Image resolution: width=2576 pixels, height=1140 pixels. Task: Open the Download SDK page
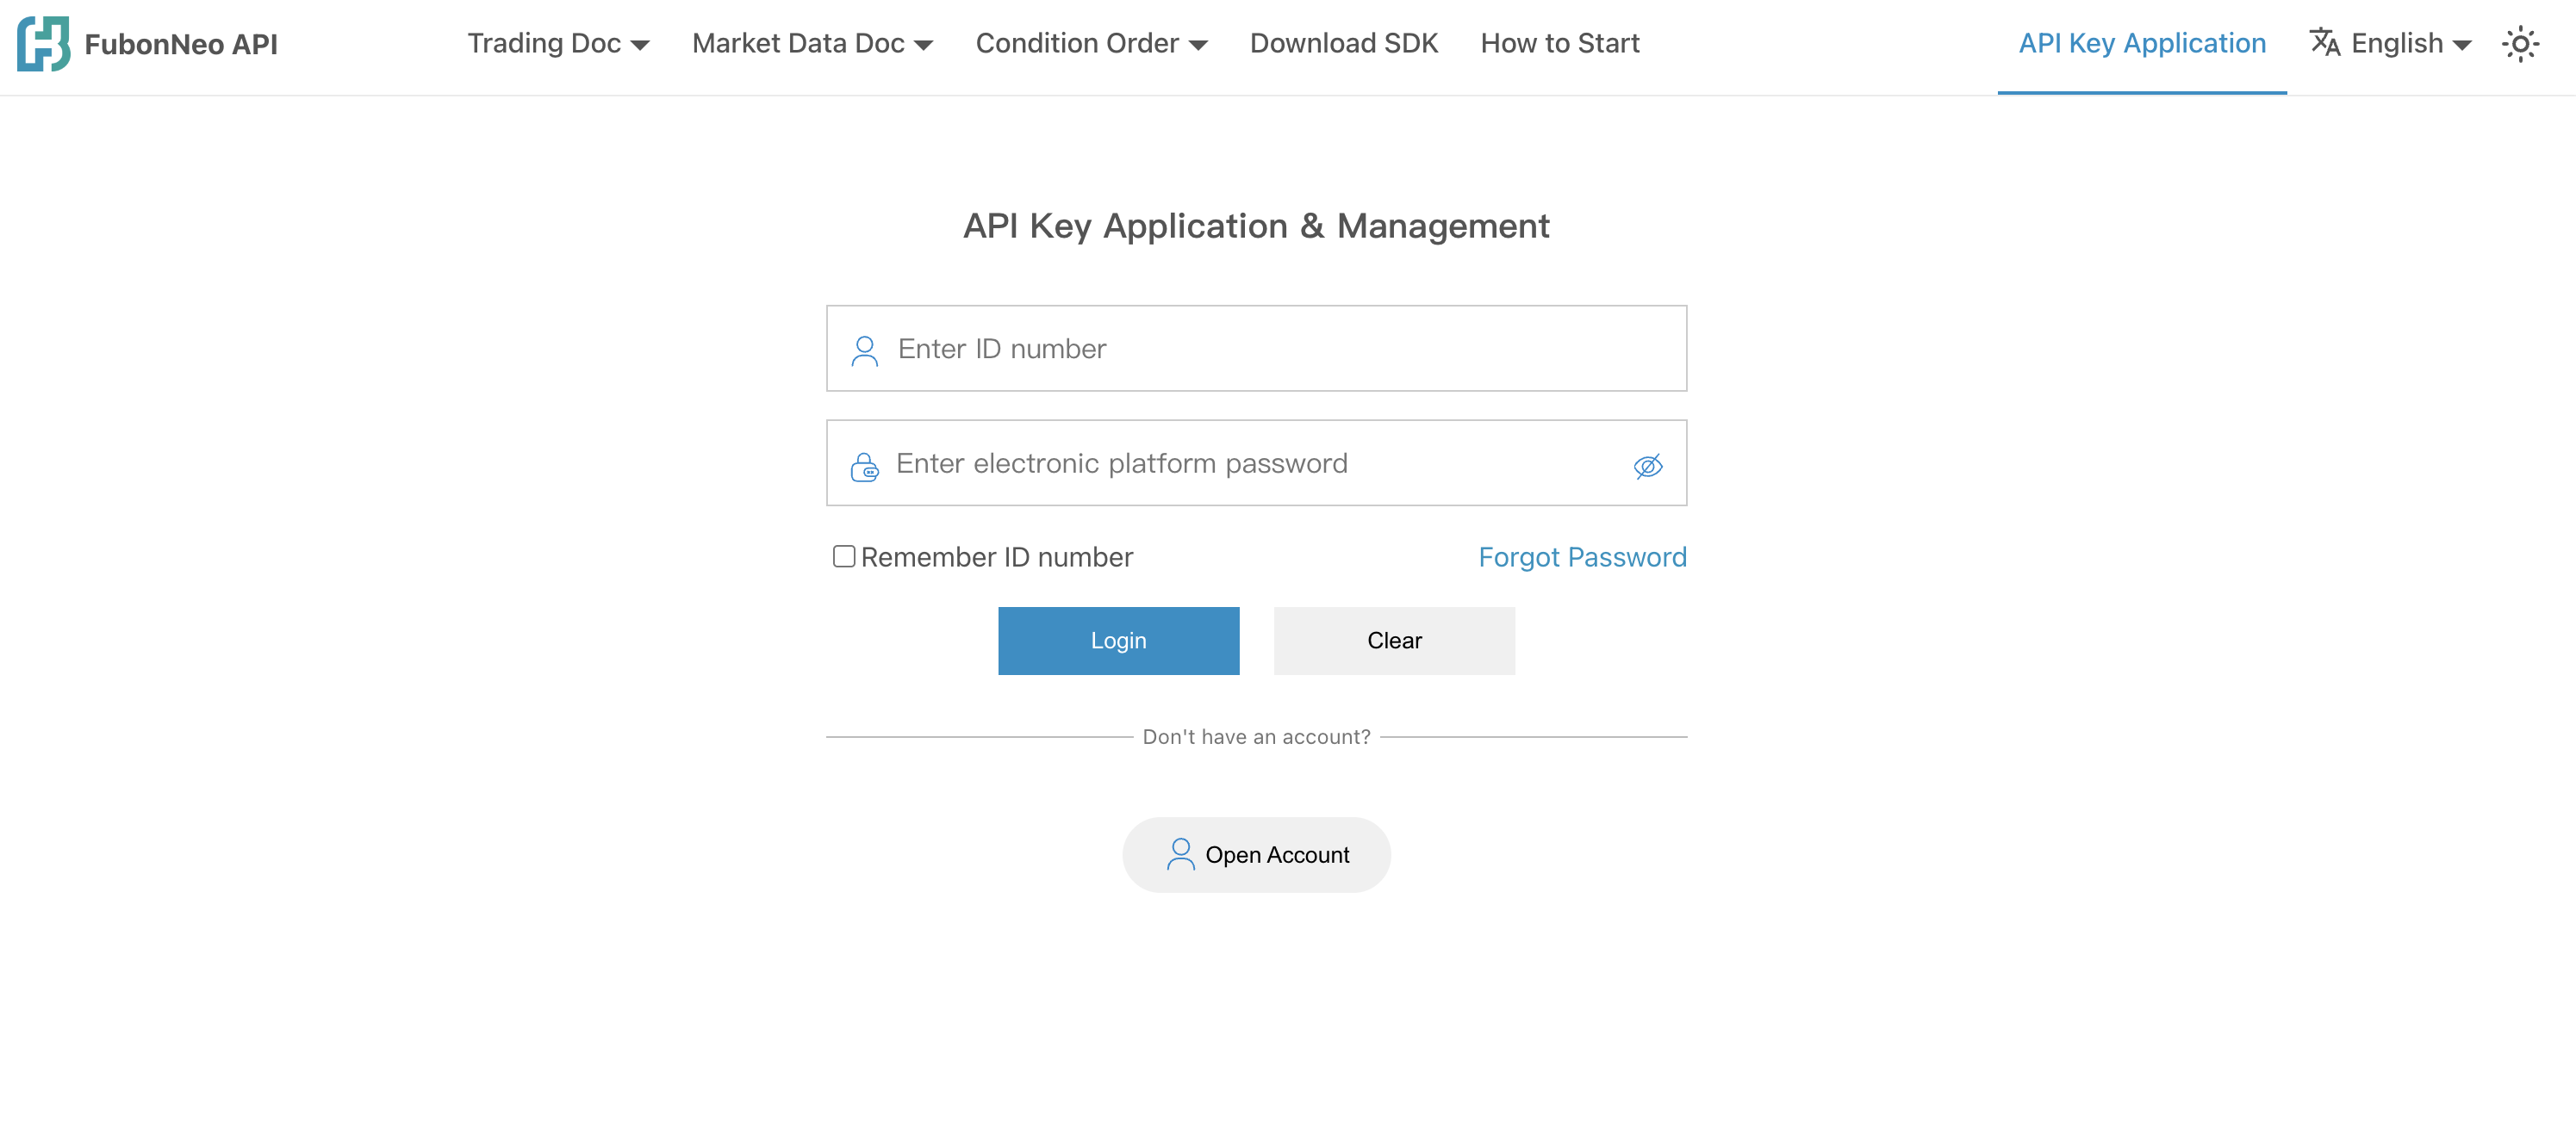point(1344,43)
